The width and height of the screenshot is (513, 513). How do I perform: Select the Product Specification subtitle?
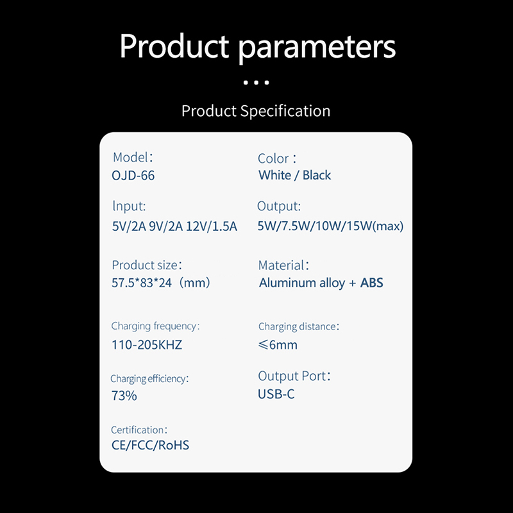[x=256, y=111]
